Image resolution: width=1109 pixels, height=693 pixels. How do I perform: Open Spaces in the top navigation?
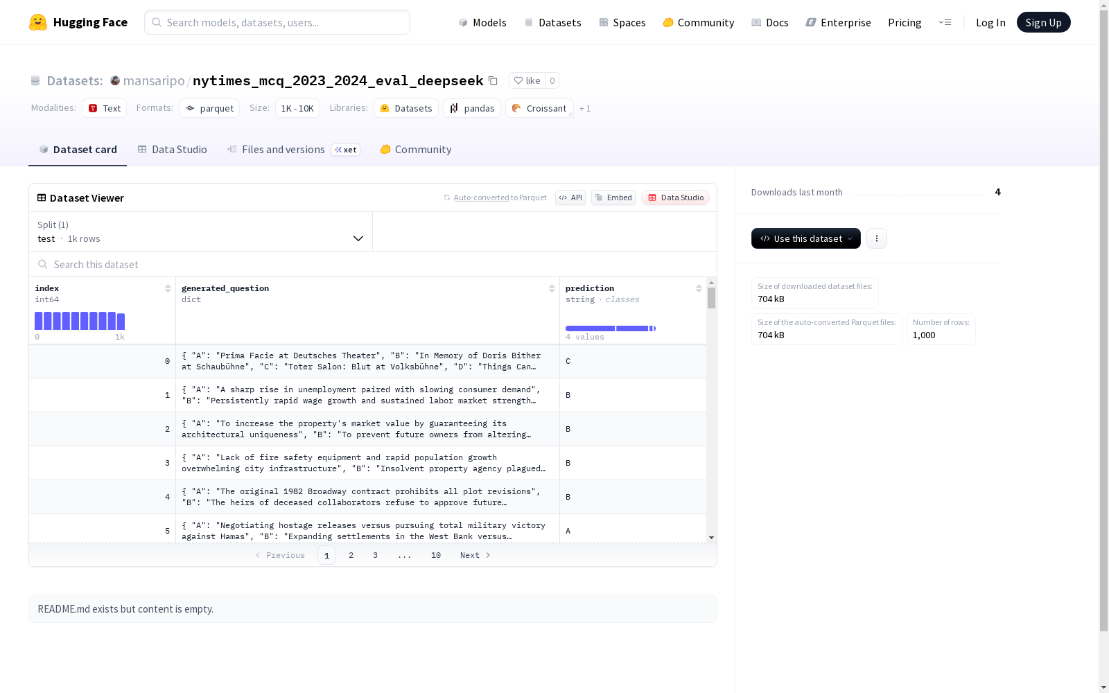[x=622, y=22]
